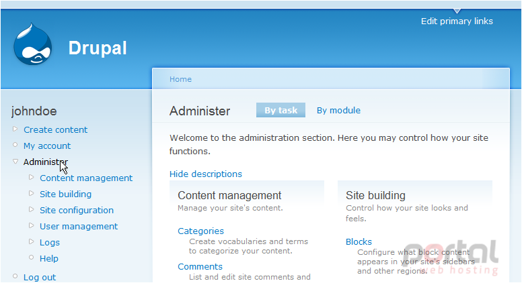
Task: Expand the Site configuration triangle
Action: 32,209
